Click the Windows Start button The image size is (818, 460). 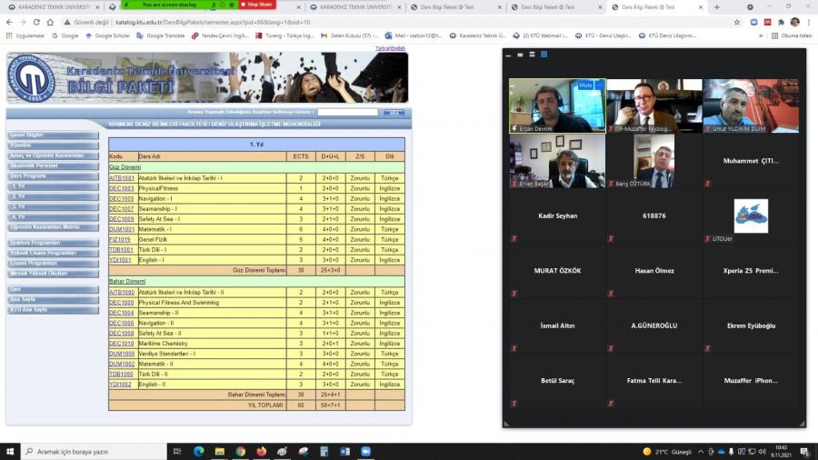(11, 451)
